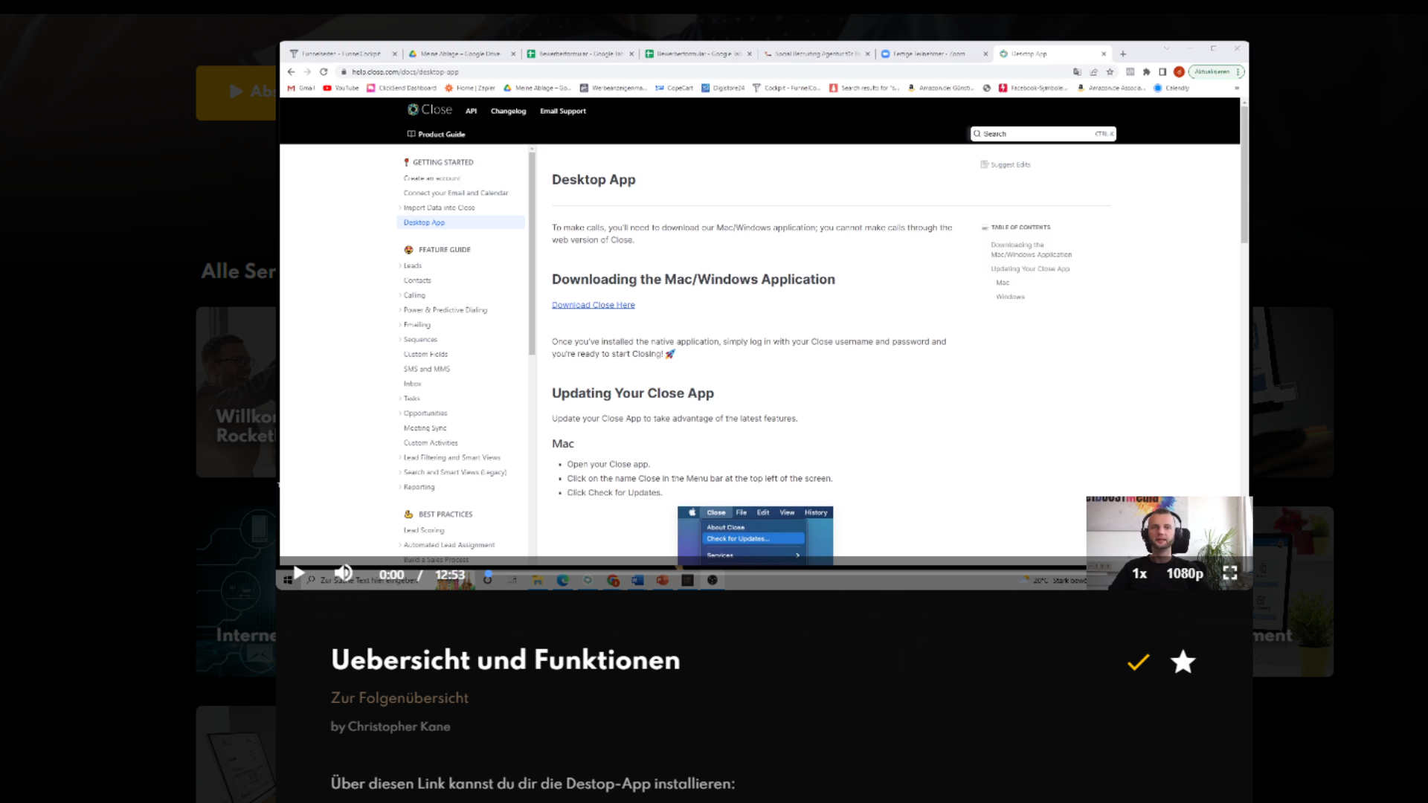1428x803 pixels.
Task: Mark the lesson complete with the yellow checkmark
Action: pos(1138,662)
